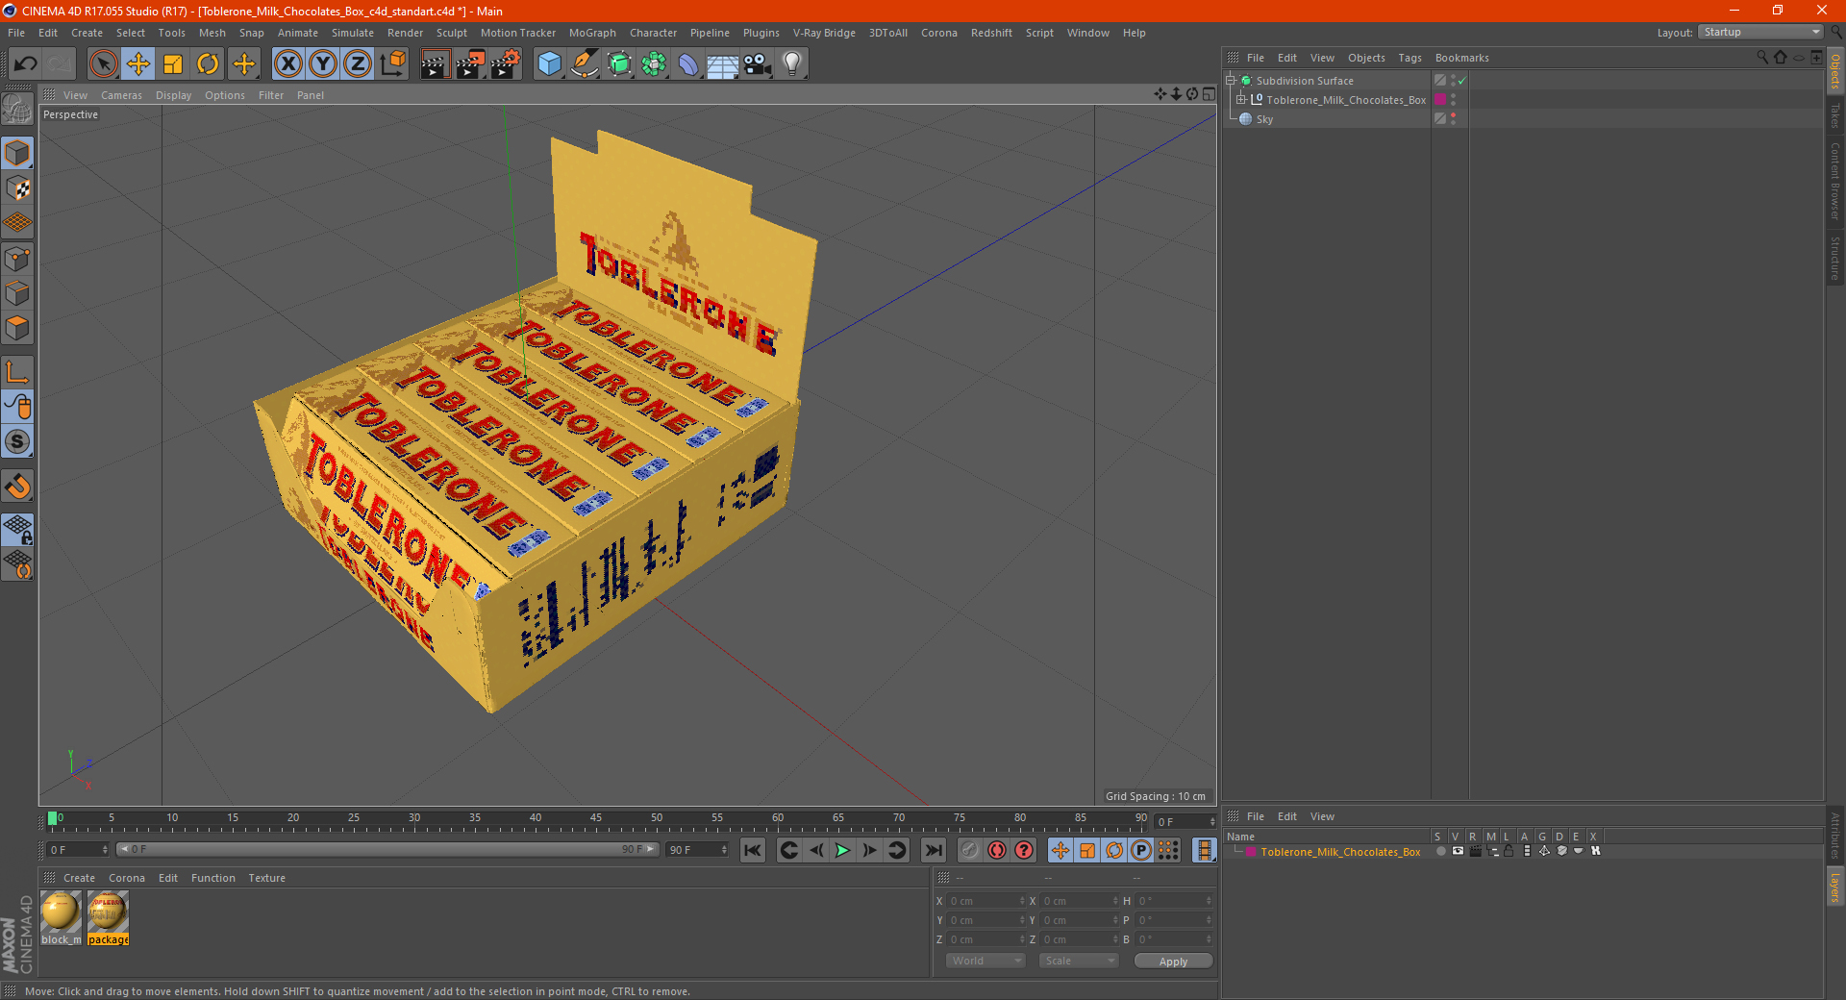Toggle visibility dots for Sky object
1846x1000 pixels.
pos(1453,119)
